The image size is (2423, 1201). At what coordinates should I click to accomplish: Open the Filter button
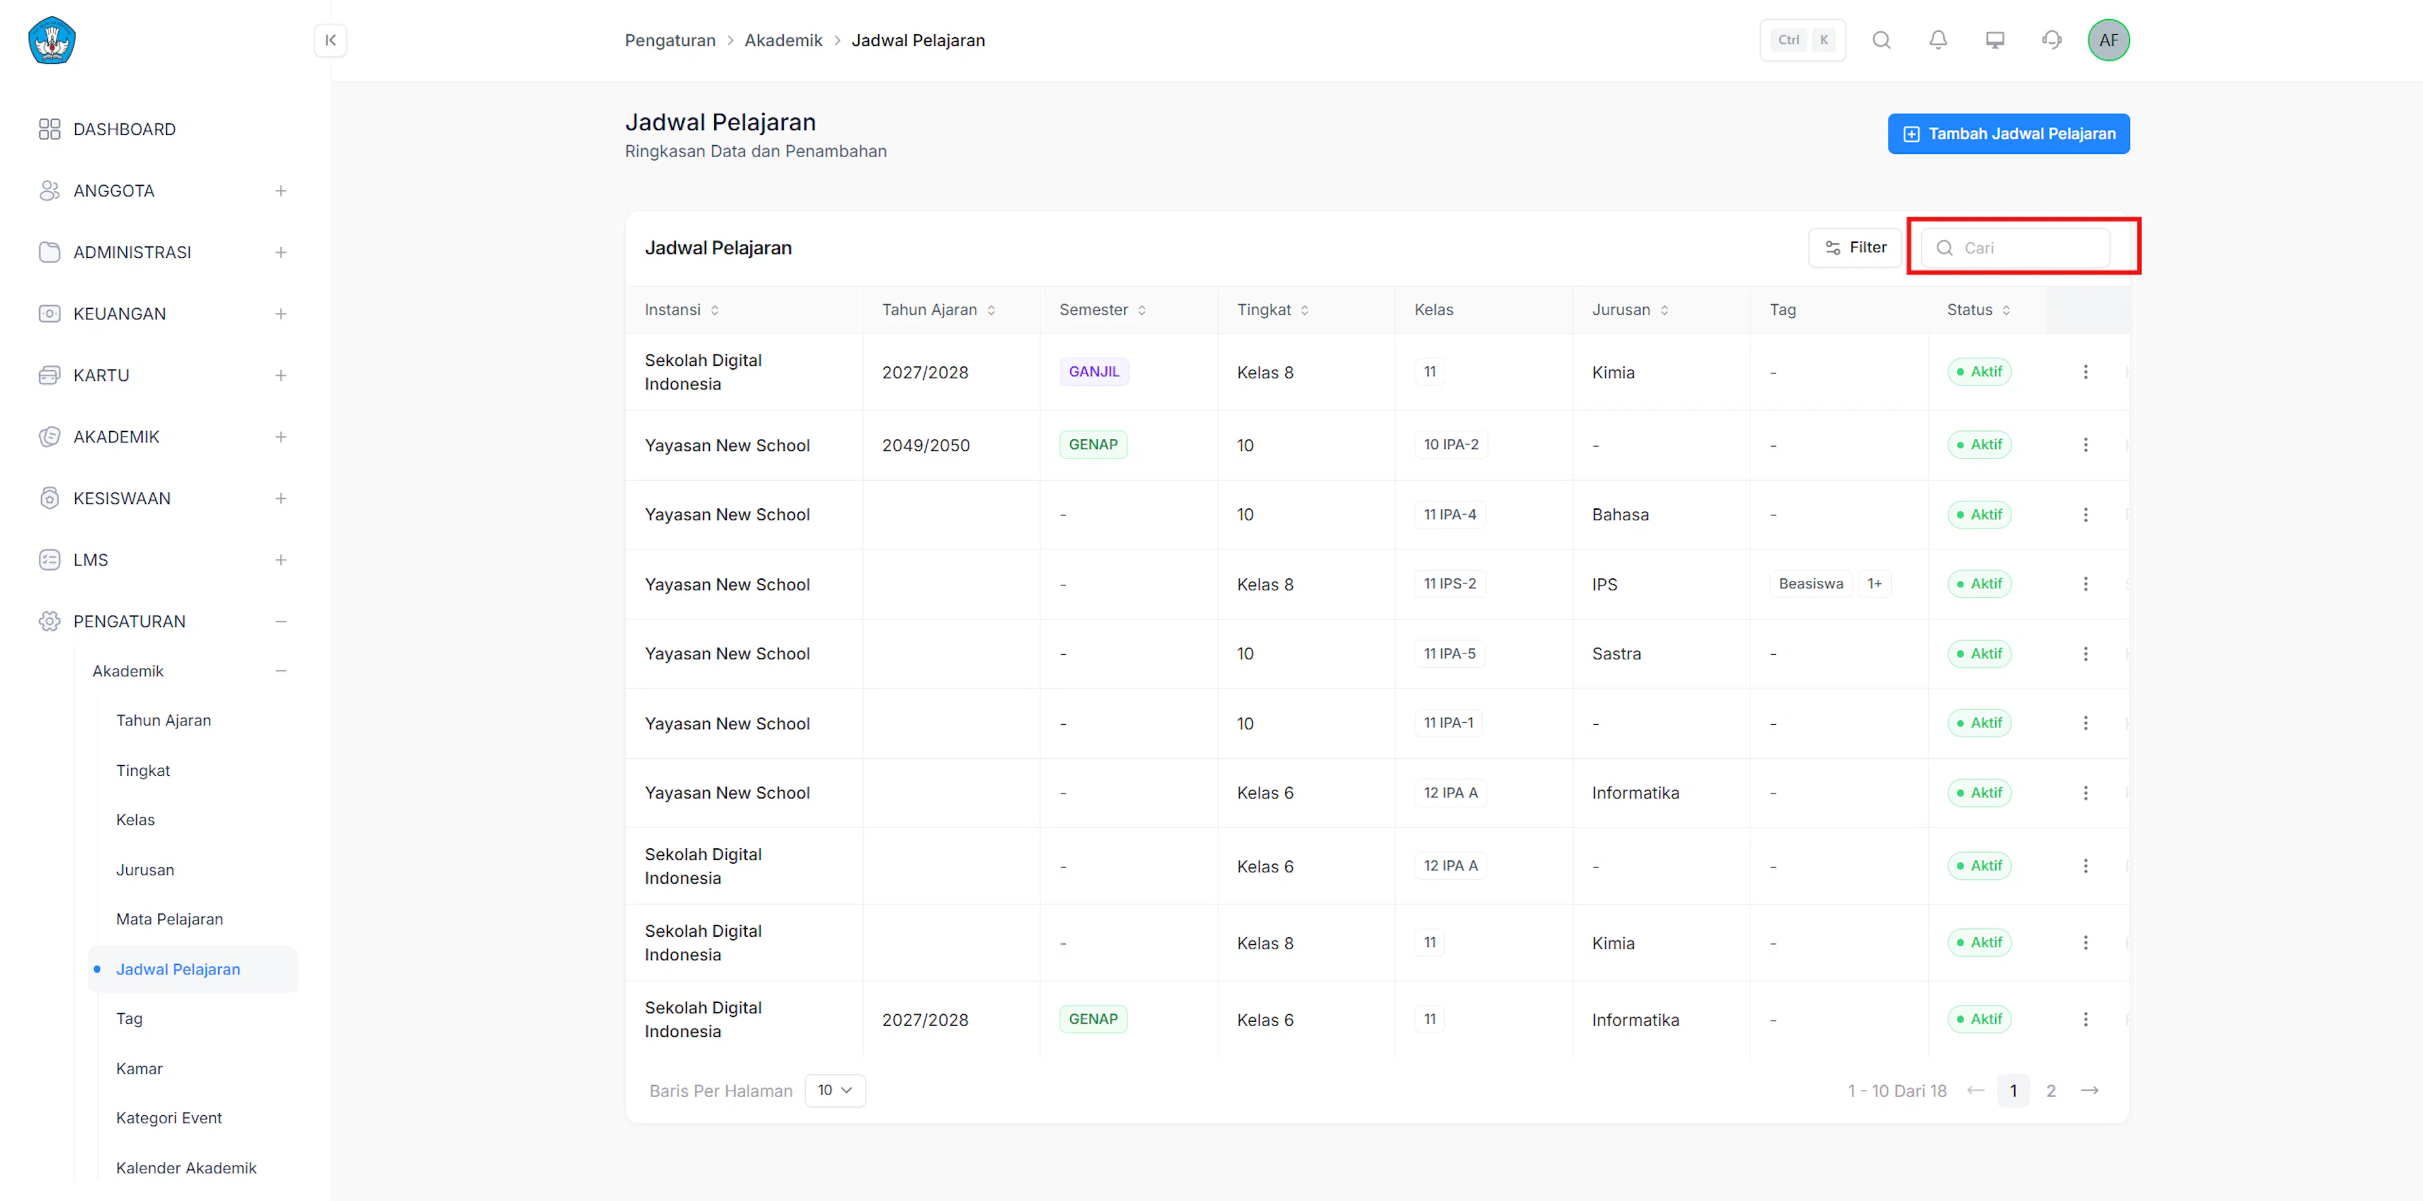tap(1855, 247)
